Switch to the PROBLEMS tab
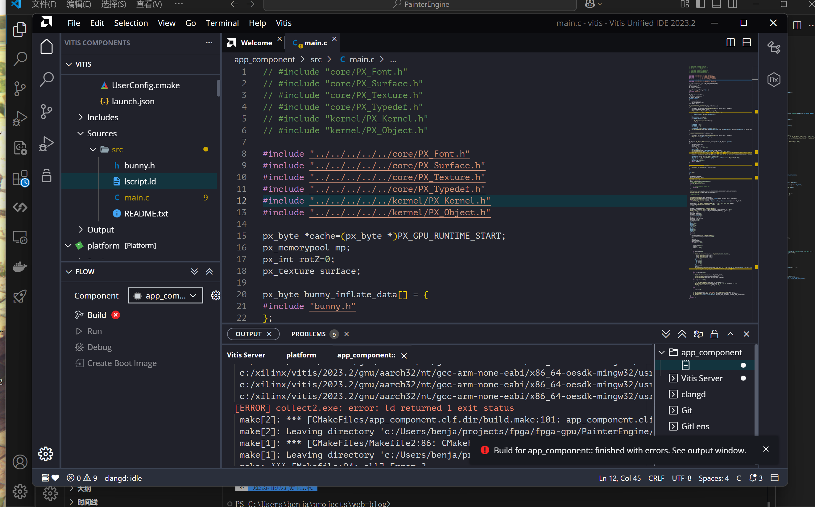Image resolution: width=815 pixels, height=507 pixels. [308, 334]
